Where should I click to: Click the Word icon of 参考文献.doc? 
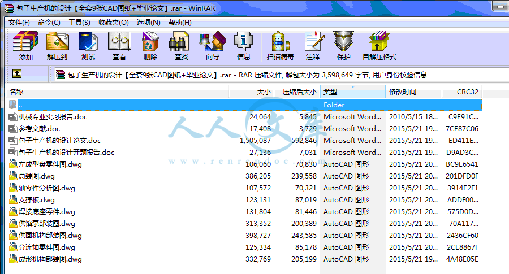click(x=12, y=128)
